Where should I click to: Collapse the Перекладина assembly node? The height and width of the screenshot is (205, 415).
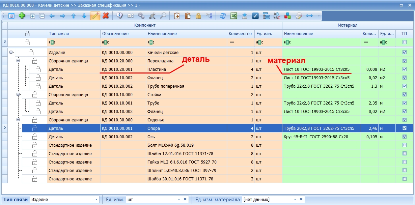coord(18,61)
